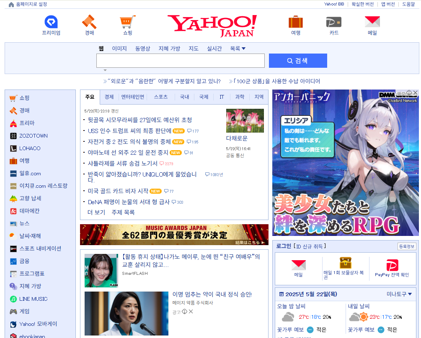This screenshot has height=338, width=421.
Task: Close the 메이지 약품 ad
Action: point(191,312)
